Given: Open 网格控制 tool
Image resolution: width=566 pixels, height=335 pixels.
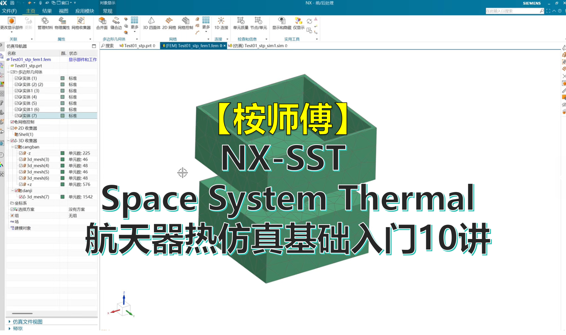Looking at the screenshot, I should tap(185, 23).
